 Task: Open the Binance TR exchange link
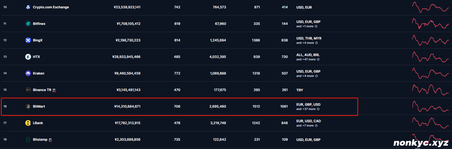pos(42,90)
